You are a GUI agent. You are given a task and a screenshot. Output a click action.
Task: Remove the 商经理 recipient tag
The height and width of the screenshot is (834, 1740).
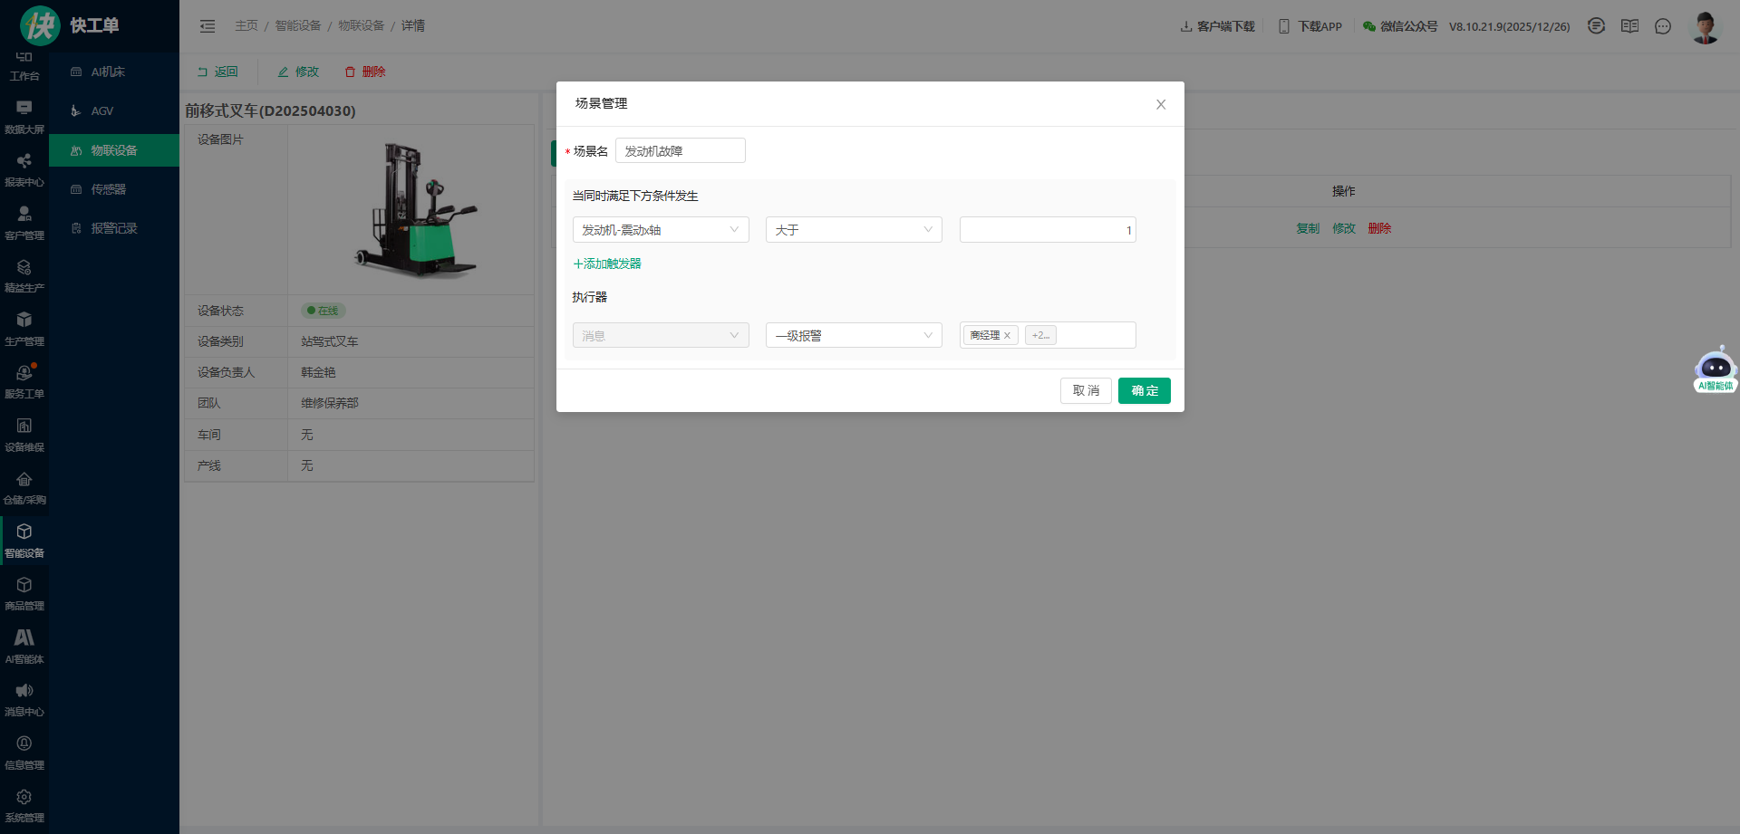(1007, 336)
